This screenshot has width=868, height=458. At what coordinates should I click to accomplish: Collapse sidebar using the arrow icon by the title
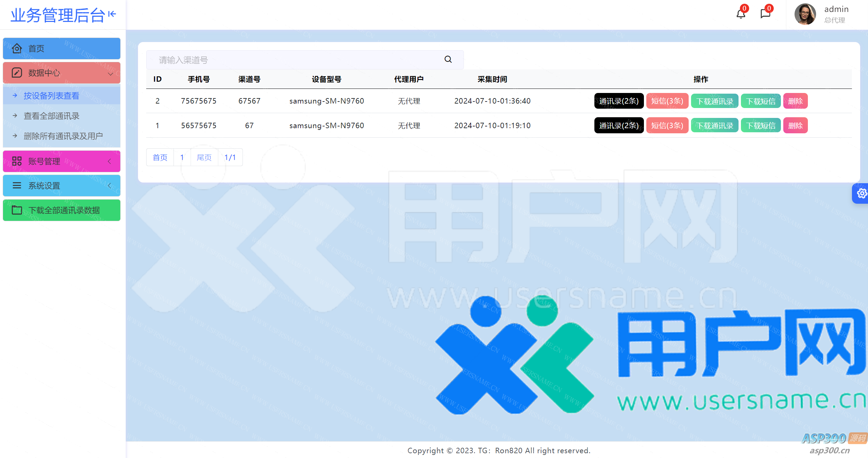112,14
